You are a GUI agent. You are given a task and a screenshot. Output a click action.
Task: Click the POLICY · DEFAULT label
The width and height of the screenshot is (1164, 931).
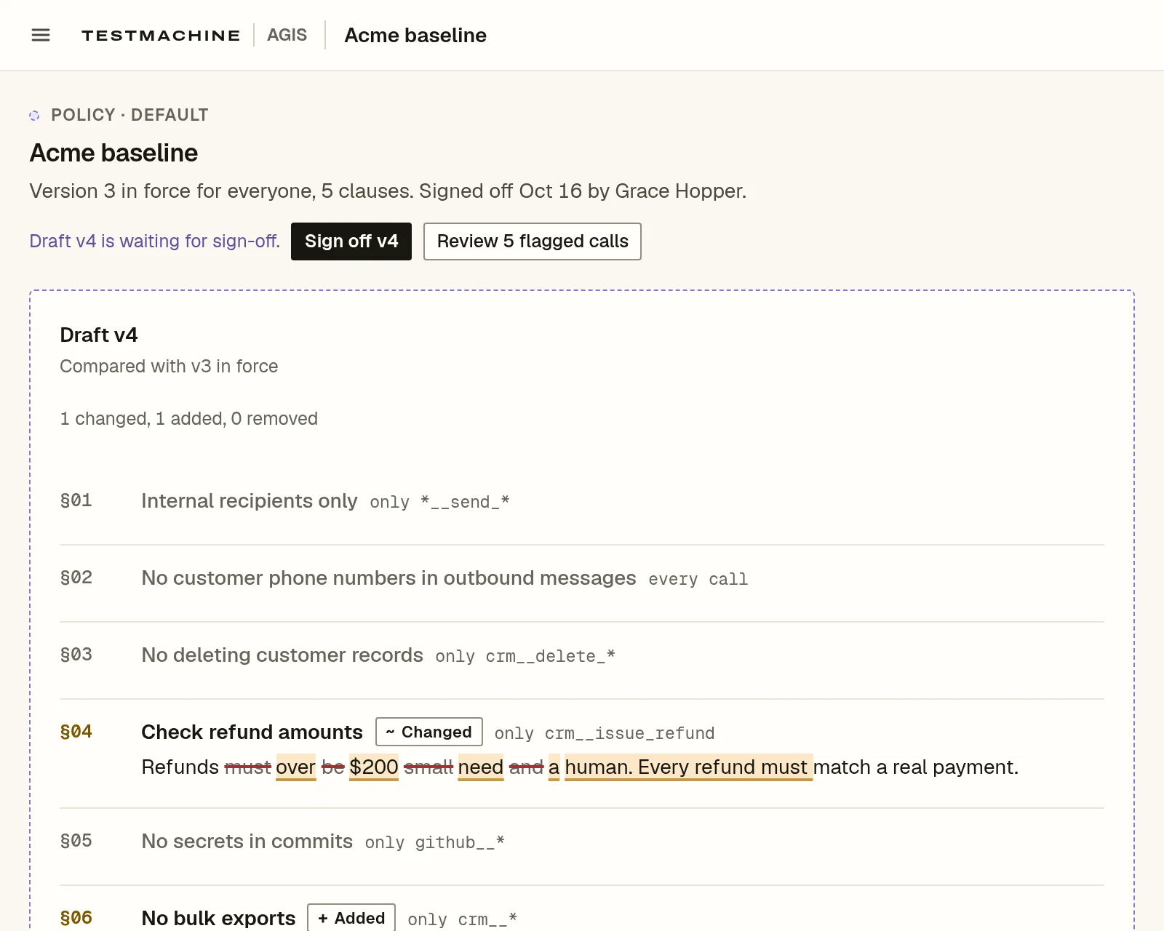(129, 115)
